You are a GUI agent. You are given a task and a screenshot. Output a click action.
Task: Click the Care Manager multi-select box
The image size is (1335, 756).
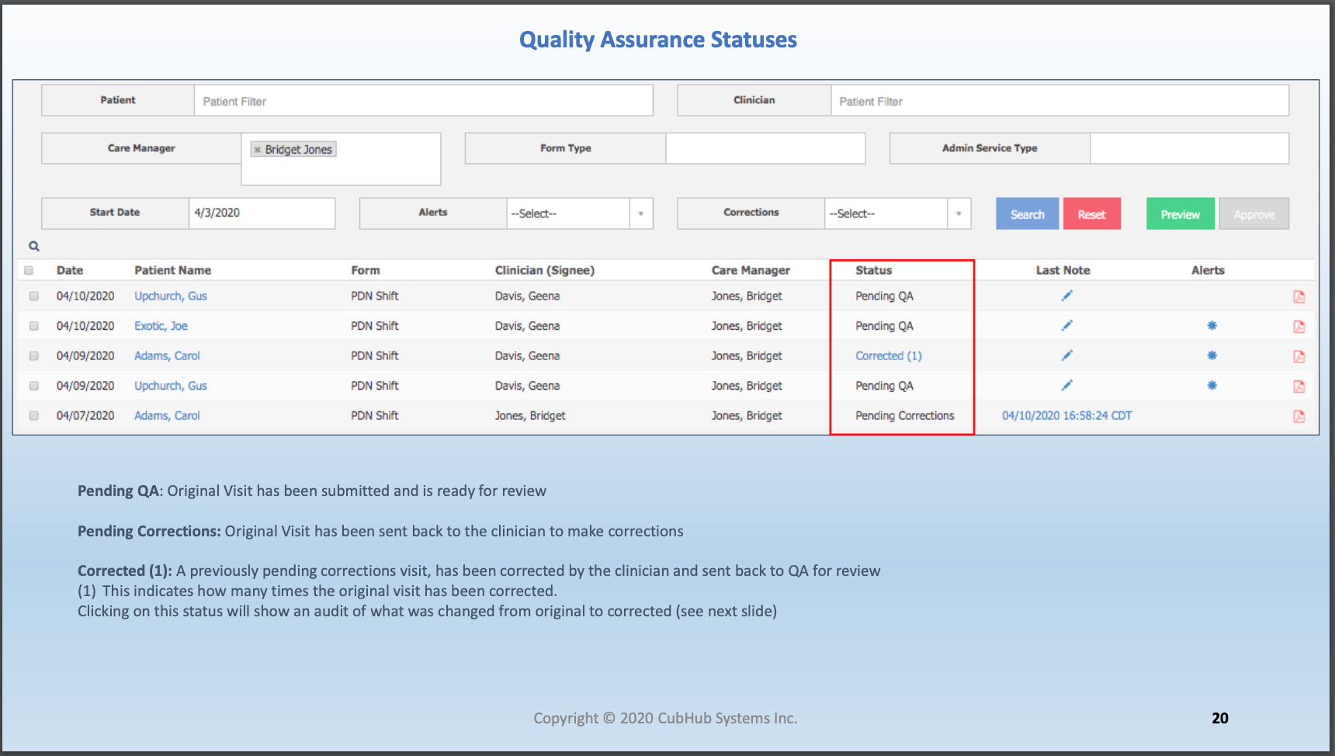click(341, 159)
